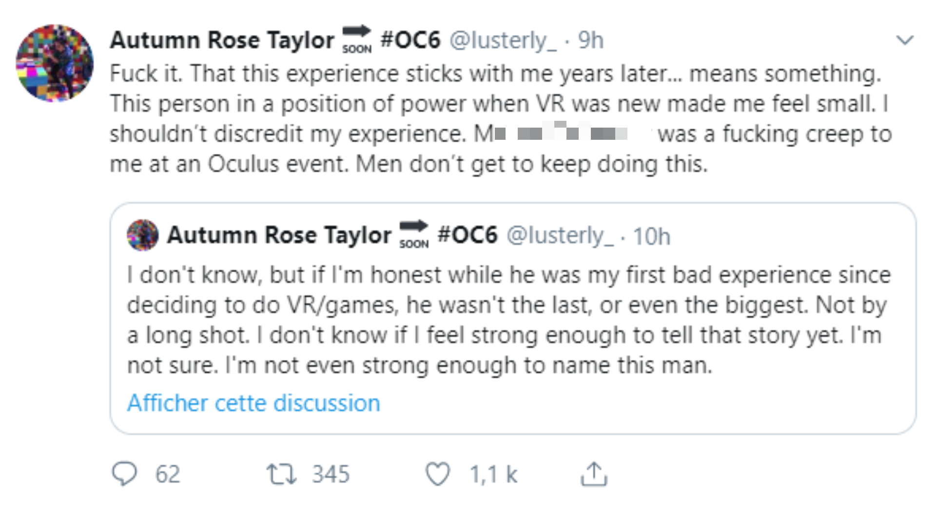Click the 10h timestamp in quoted tweet

651,237
